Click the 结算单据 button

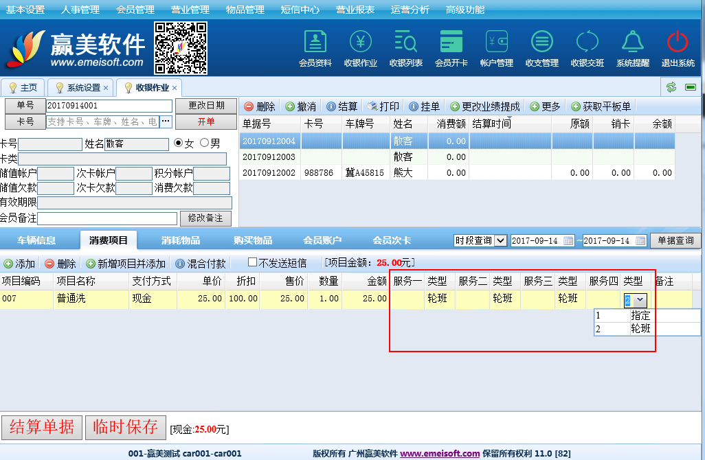click(x=42, y=427)
